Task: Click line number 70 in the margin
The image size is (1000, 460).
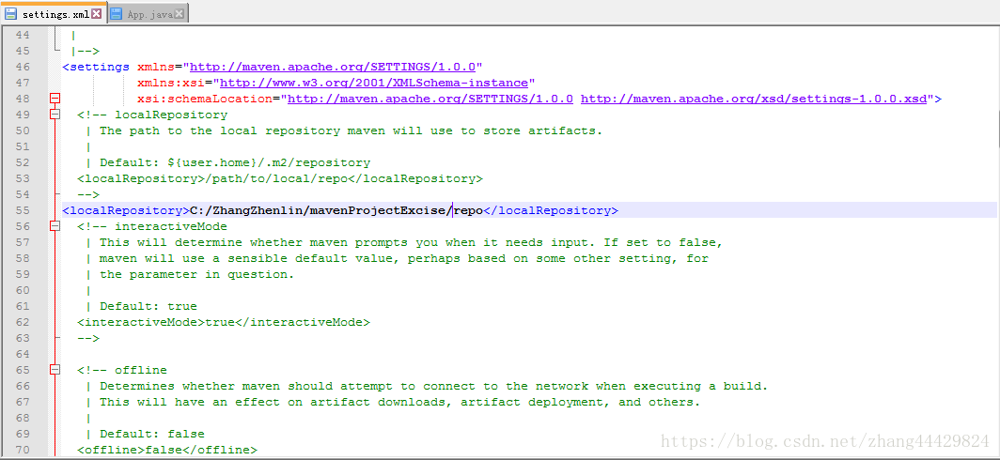Action: tap(23, 450)
